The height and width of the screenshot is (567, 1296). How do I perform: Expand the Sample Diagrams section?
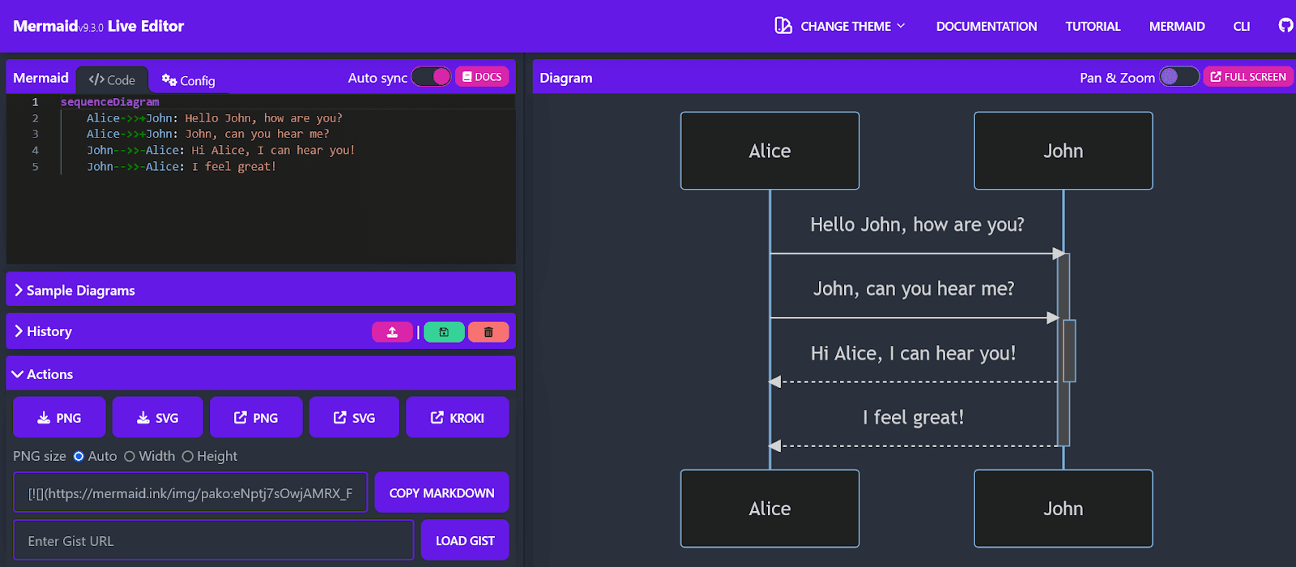click(261, 290)
